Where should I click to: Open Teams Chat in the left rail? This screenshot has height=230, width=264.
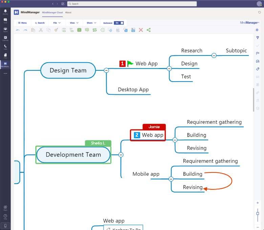[5, 21]
